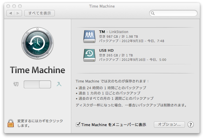The height and width of the screenshot is (139, 204).
Task: Click the large Time Machine clock icon
Action: point(38,43)
